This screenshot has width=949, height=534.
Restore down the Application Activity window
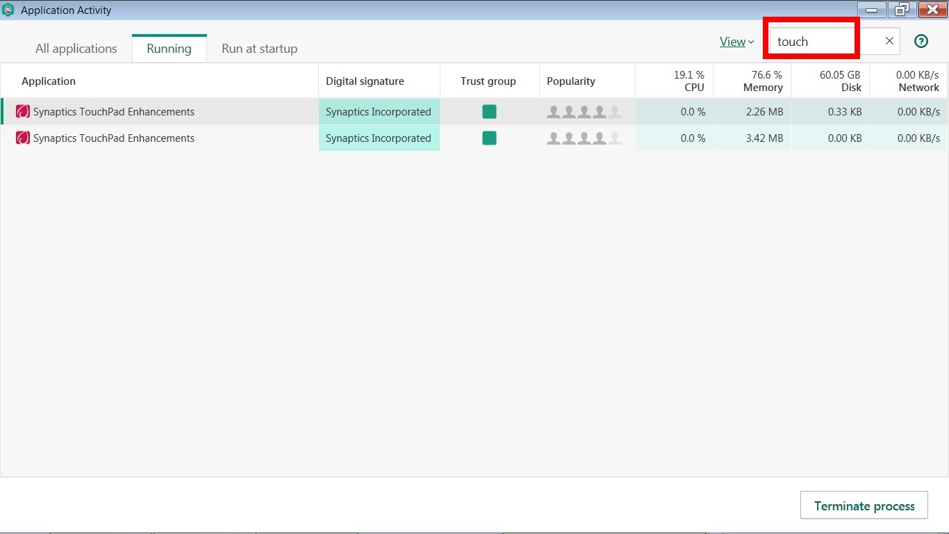click(x=902, y=10)
